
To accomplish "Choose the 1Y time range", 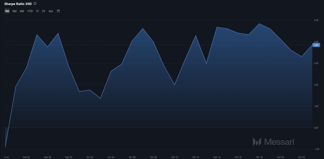I will 37,11.
